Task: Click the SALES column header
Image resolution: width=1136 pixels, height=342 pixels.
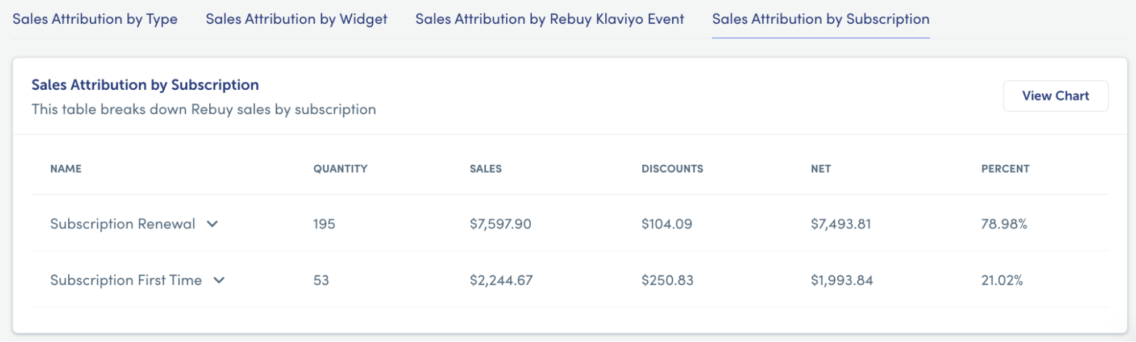Action: click(x=485, y=169)
